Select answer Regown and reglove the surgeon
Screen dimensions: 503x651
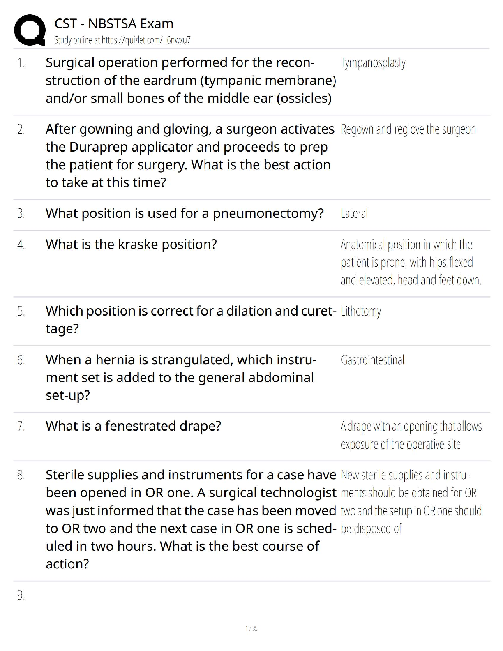coord(408,129)
